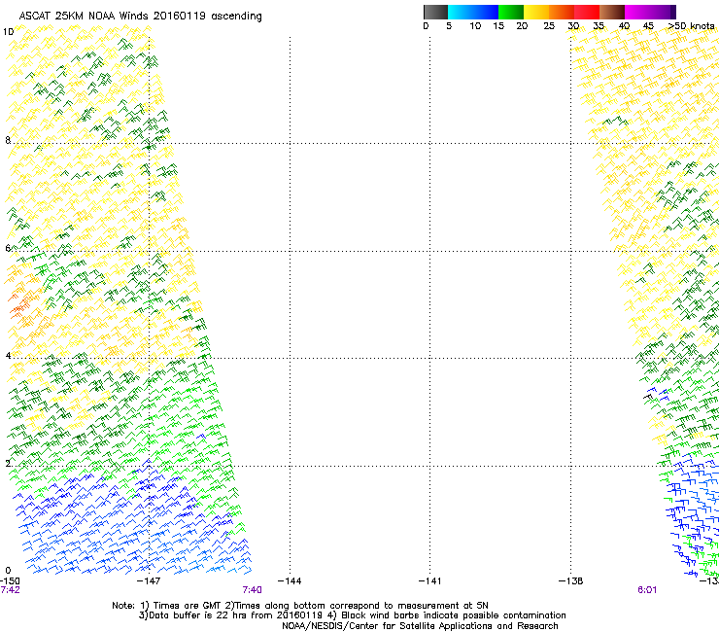The image size is (719, 632).
Task: Click the legend tick label '25'
Action: coord(549,26)
